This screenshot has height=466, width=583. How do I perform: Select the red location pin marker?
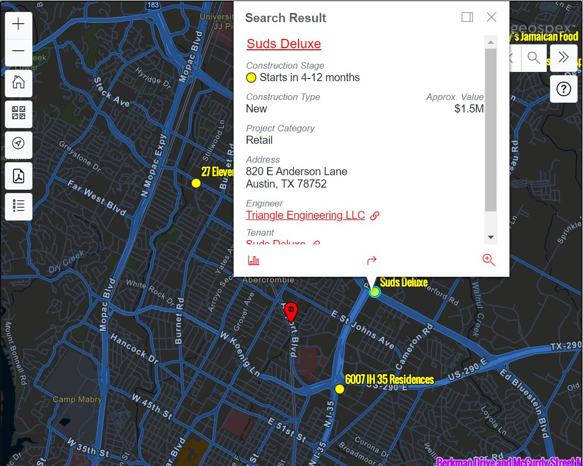291,312
